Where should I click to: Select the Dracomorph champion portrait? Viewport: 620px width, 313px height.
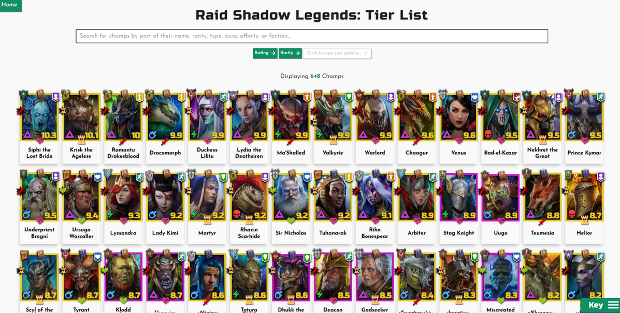coord(165,116)
